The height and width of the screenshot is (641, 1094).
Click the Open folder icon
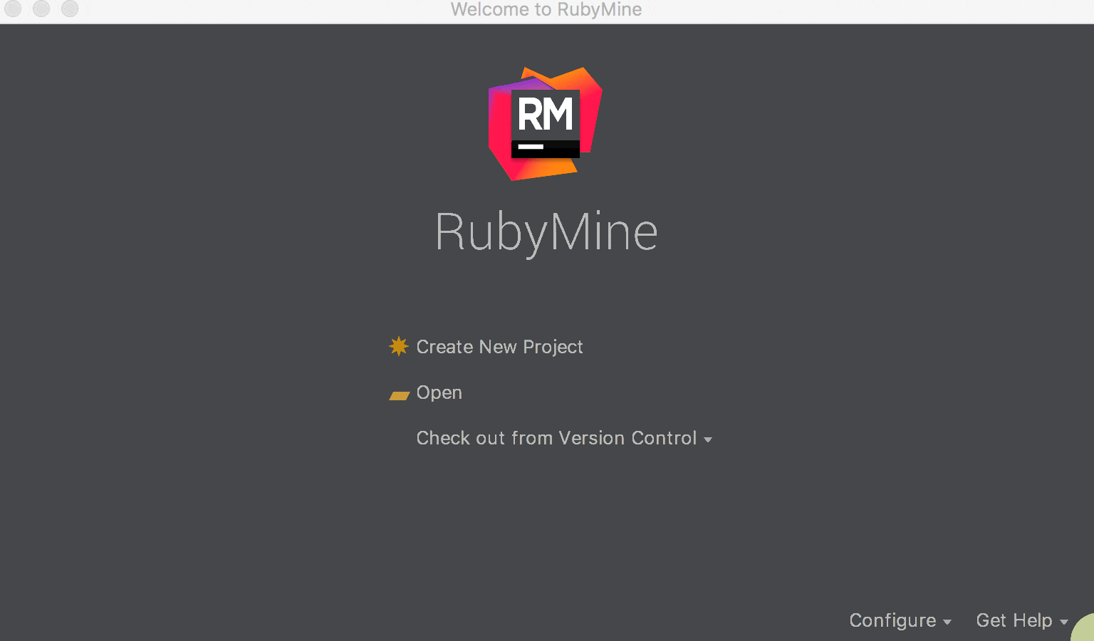[399, 395]
